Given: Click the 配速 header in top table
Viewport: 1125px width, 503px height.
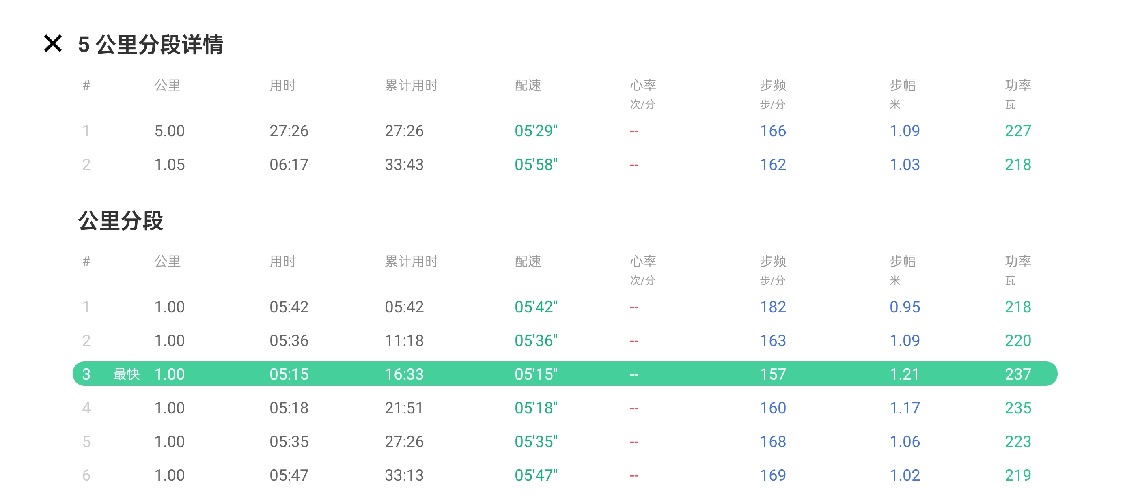Looking at the screenshot, I should [528, 85].
